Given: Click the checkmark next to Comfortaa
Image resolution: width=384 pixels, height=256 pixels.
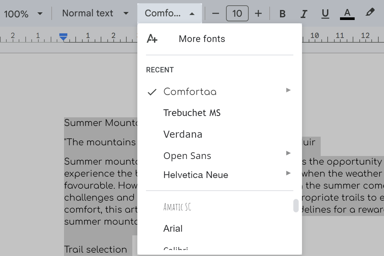Looking at the screenshot, I should (152, 92).
